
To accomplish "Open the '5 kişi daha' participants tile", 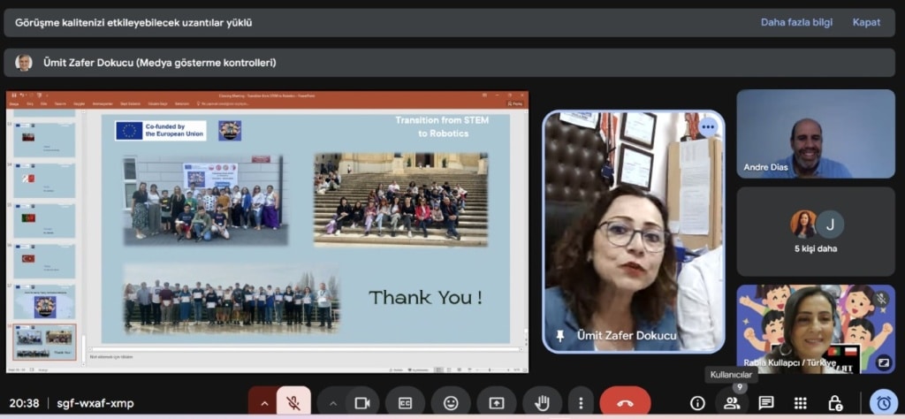I will 816,232.
